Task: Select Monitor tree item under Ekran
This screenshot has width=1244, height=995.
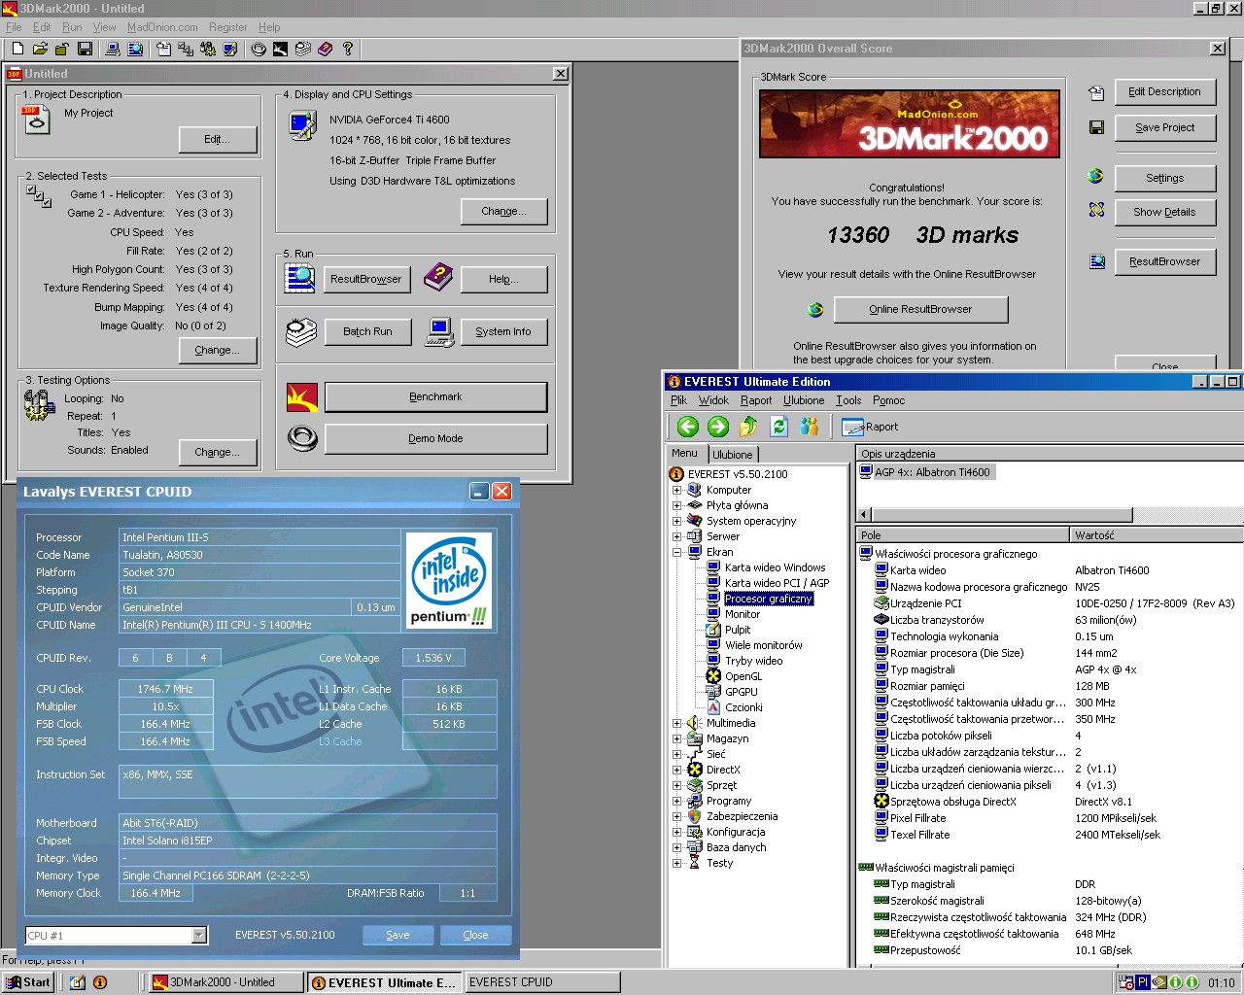Action: 743,614
